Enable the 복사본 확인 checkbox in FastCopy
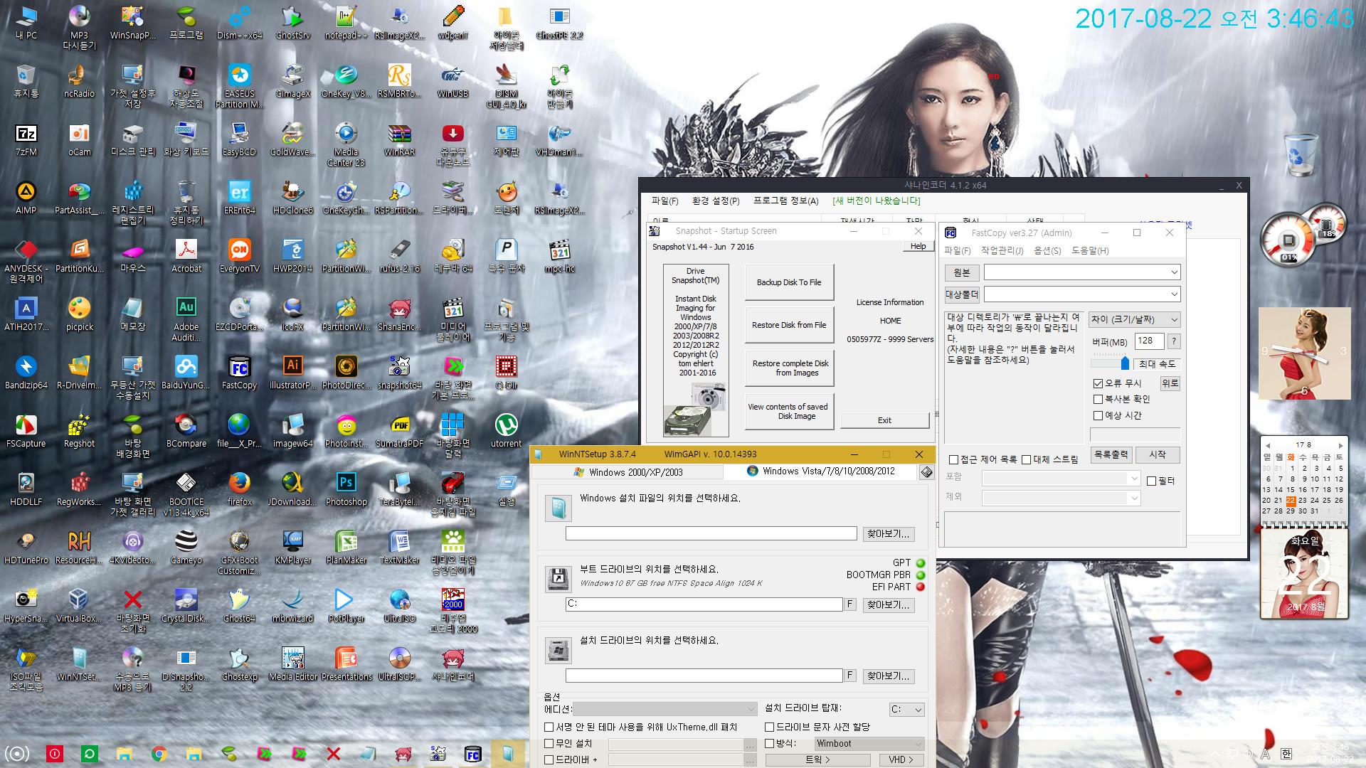The image size is (1366, 768). 1098,399
